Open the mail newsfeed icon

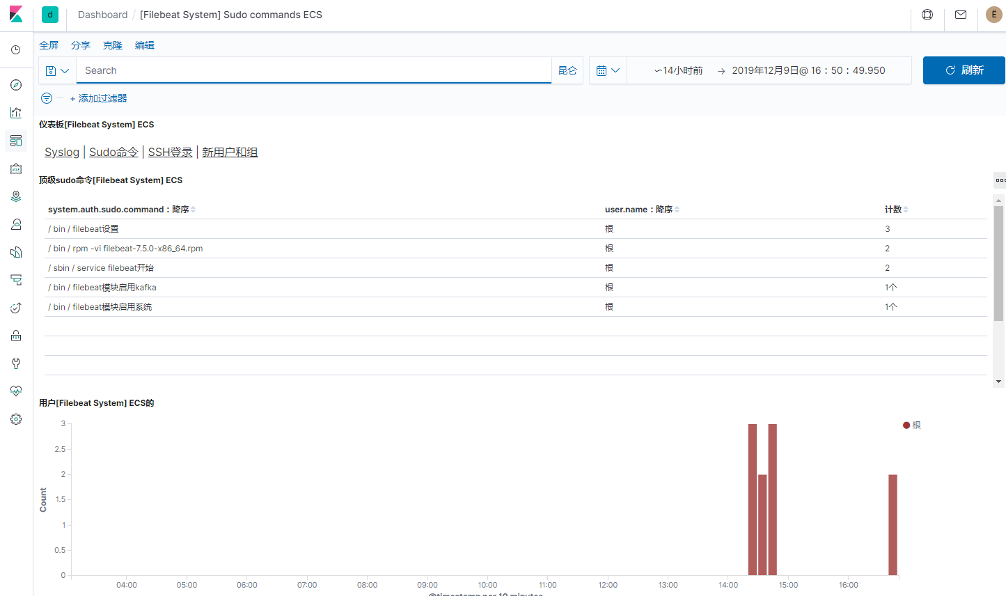coord(961,15)
